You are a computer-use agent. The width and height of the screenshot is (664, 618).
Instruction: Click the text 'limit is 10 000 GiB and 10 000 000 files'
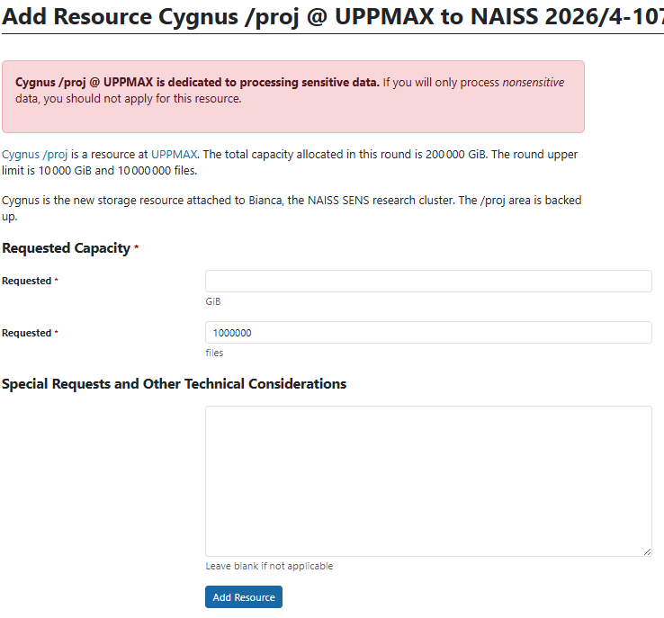click(100, 171)
